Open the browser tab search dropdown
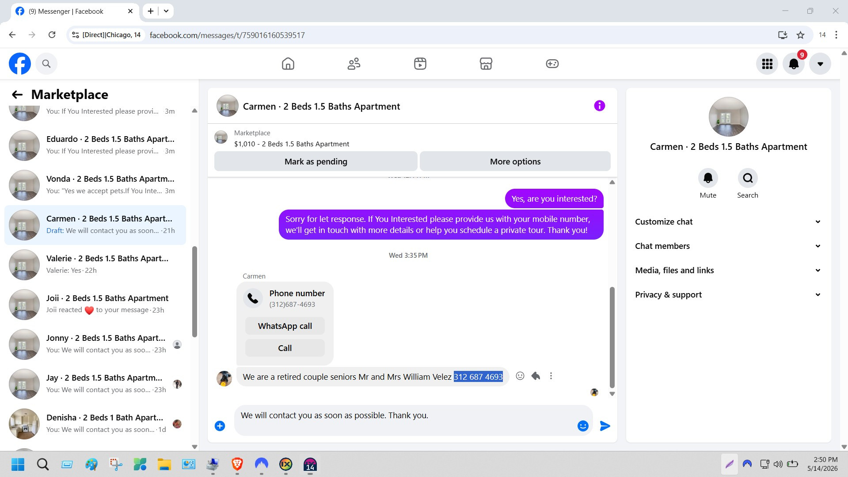The width and height of the screenshot is (848, 477). pyautogui.click(x=166, y=11)
